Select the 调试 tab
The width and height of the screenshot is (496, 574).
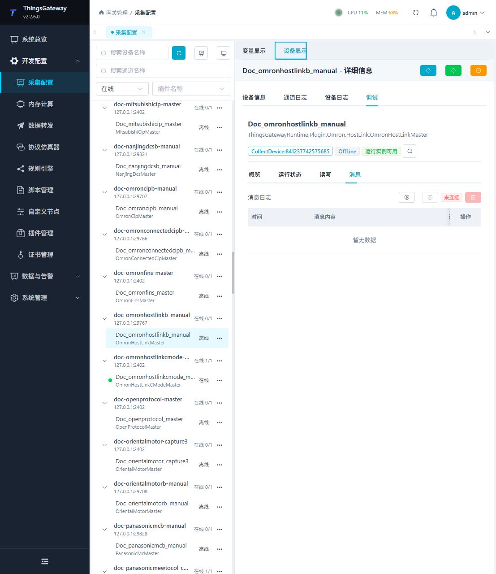372,97
